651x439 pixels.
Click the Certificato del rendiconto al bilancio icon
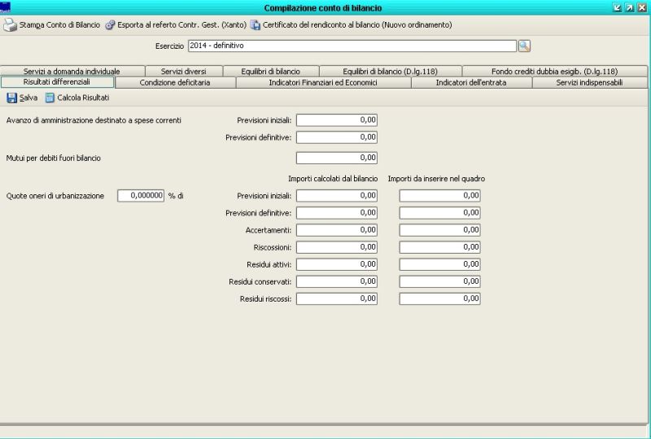point(256,25)
